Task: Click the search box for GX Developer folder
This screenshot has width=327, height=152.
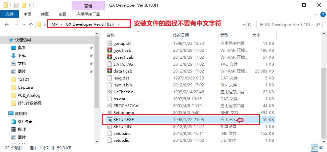Action: point(286,24)
